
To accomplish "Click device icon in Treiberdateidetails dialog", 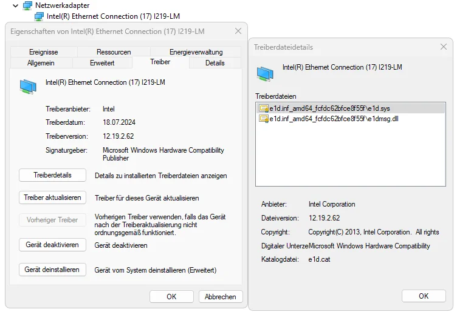I will [265, 74].
